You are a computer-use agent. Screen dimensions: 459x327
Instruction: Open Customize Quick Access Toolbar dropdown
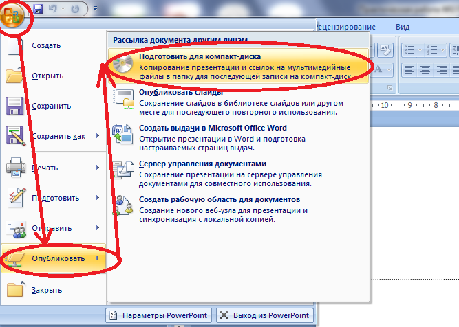pyautogui.click(x=95, y=9)
